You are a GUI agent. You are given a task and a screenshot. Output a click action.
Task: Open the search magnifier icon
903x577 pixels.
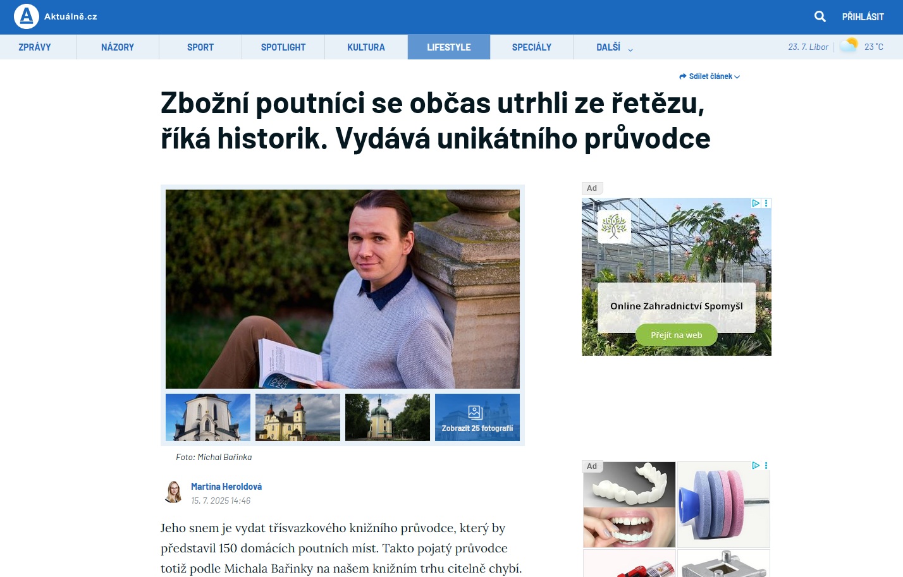[x=820, y=16]
